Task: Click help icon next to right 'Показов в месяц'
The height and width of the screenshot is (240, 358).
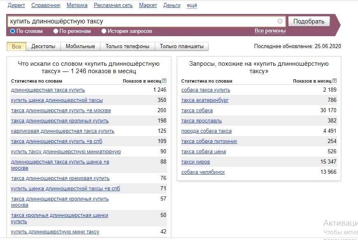Action: [335, 81]
